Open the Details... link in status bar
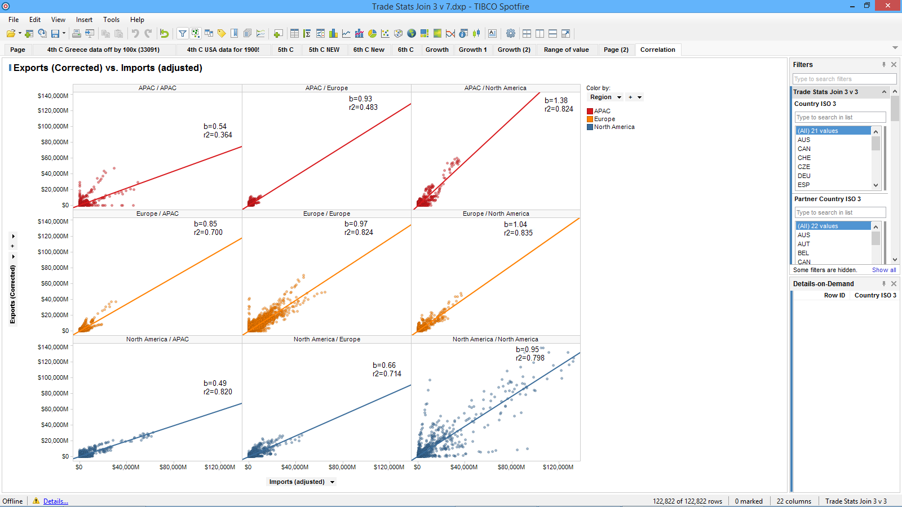The image size is (902, 507). pyautogui.click(x=55, y=501)
